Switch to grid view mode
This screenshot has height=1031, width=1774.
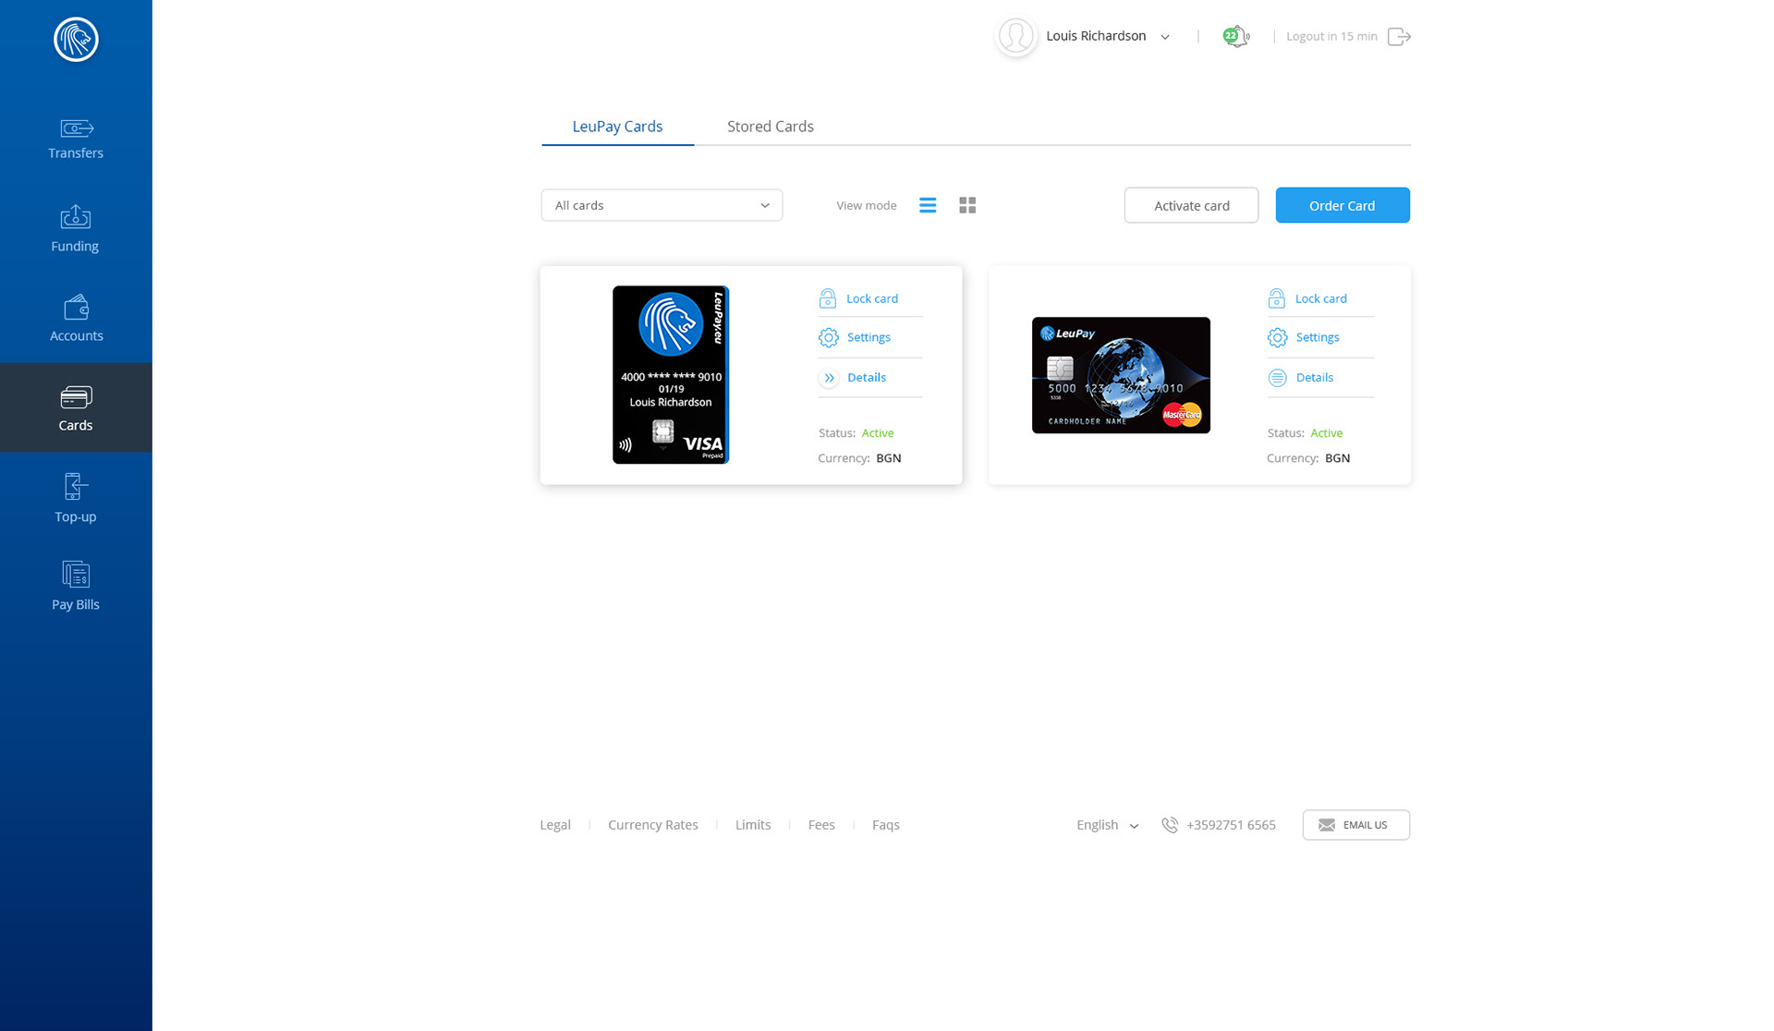point(967,205)
